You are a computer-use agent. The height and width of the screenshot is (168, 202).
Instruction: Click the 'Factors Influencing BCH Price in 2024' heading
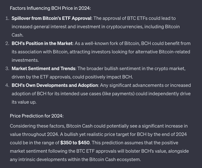coord(50,8)
